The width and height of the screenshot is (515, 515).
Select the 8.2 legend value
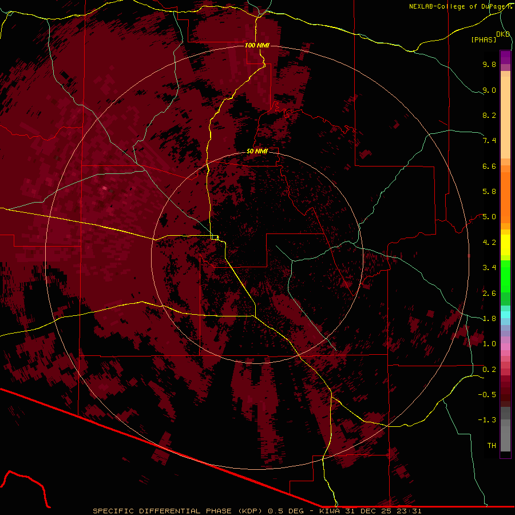pos(489,115)
